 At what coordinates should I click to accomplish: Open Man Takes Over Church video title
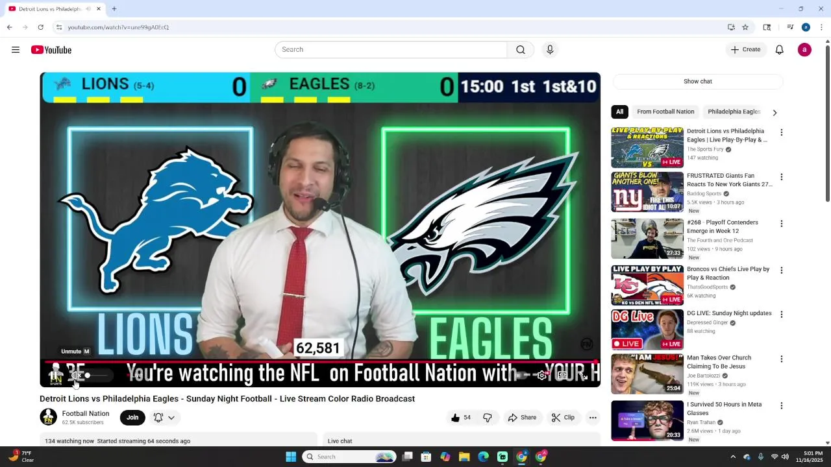click(x=719, y=362)
